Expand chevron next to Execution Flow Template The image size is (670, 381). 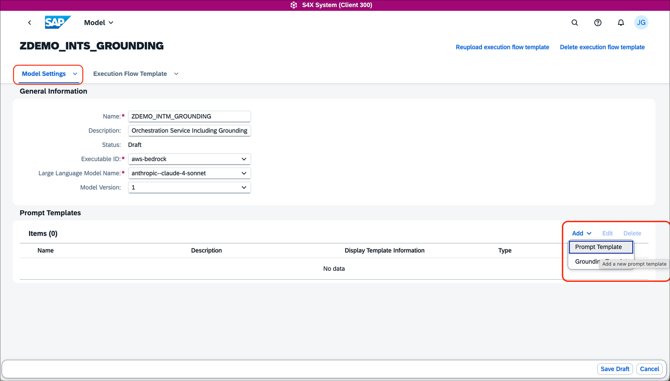(176, 74)
